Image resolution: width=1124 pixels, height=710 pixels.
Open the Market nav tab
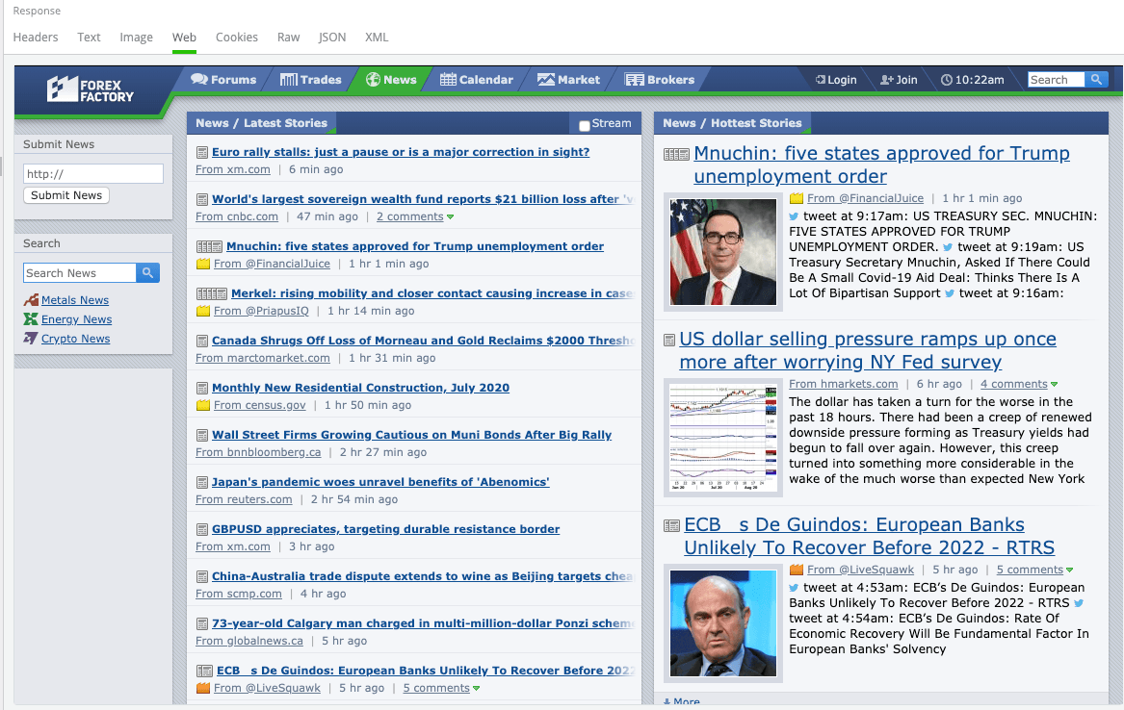[568, 80]
